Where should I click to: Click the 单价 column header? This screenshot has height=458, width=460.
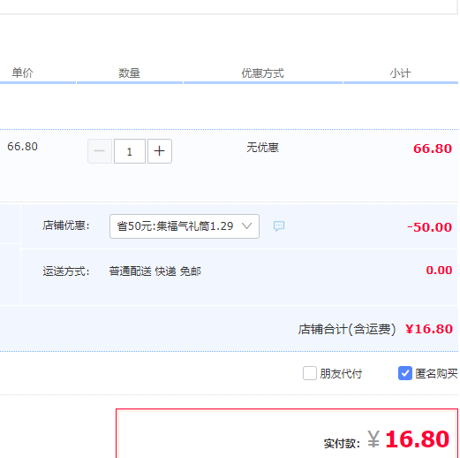pyautogui.click(x=22, y=73)
